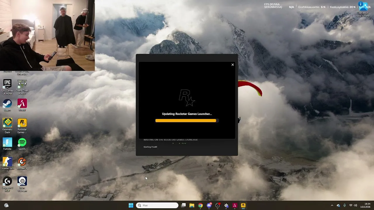The width and height of the screenshot is (374, 210).
Task: Click the "Keskusyksikkö" overlay readout
Action: coord(343,7)
